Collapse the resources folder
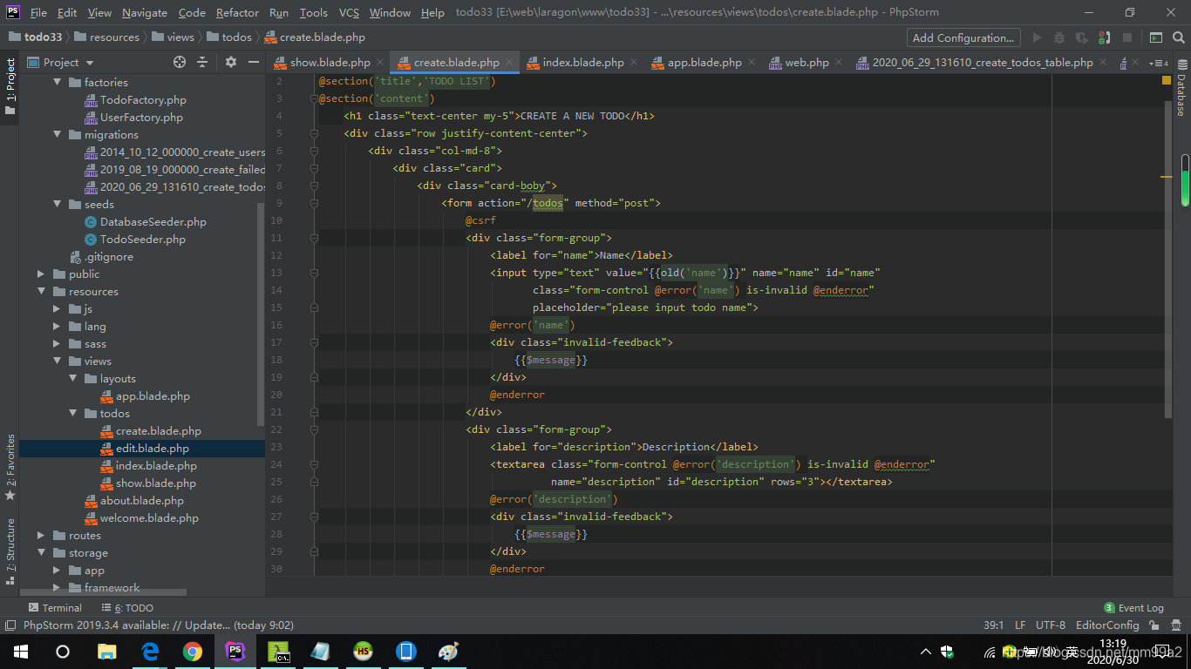The image size is (1191, 669). tap(41, 291)
